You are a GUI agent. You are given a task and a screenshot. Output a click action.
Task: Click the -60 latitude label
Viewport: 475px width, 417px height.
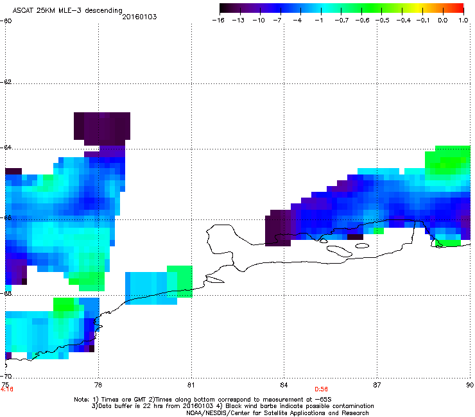click(x=6, y=21)
